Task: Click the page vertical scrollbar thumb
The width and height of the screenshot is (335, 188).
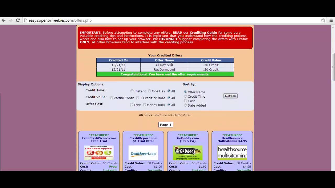Action: click(x=333, y=67)
